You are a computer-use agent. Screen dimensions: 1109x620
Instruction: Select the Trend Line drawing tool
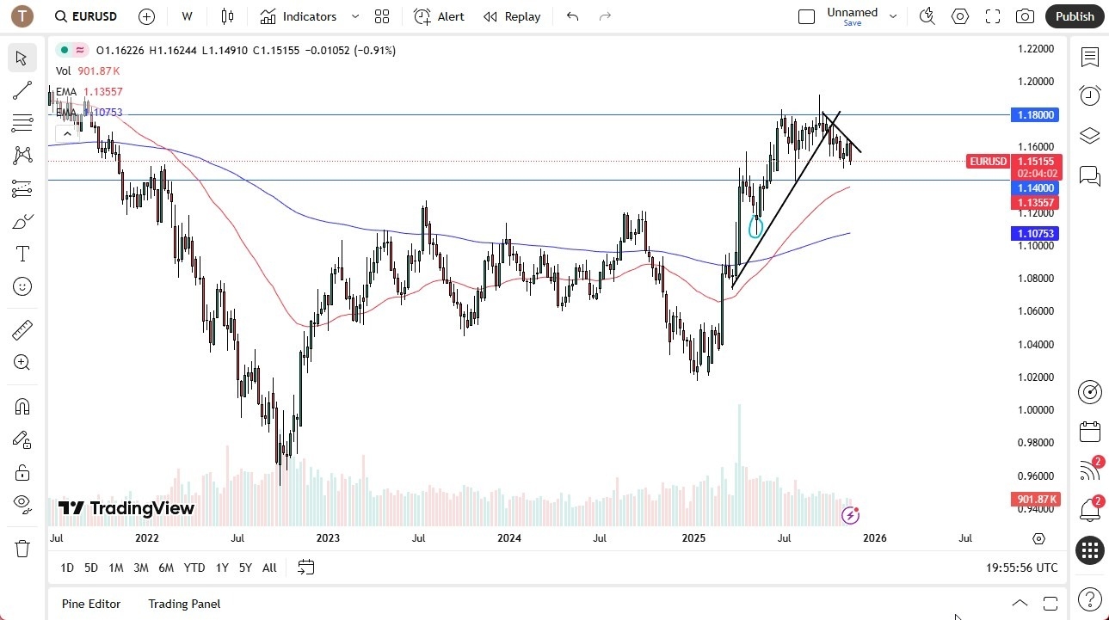[22, 90]
